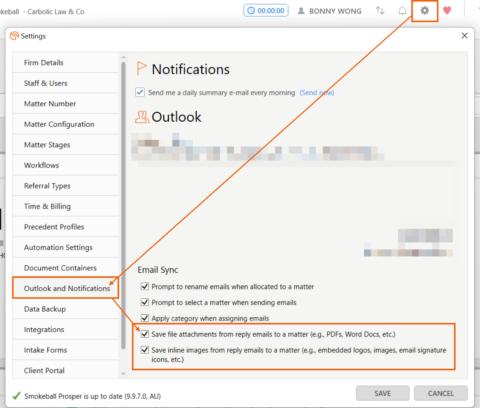The height and width of the screenshot is (408, 480).
Task: Toggle Prompt to select a matter checkbox
Action: point(145,302)
